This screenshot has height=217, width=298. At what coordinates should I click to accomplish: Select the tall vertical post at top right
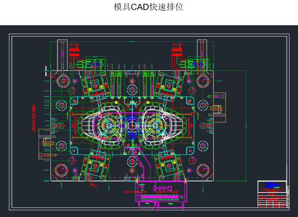(x=202, y=54)
